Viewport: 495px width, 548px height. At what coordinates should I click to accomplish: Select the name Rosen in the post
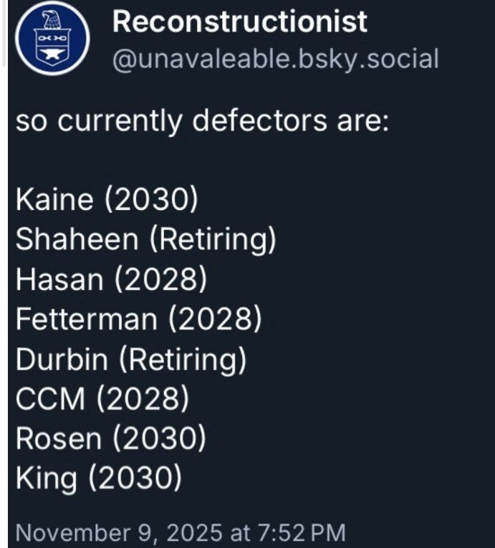point(59,439)
